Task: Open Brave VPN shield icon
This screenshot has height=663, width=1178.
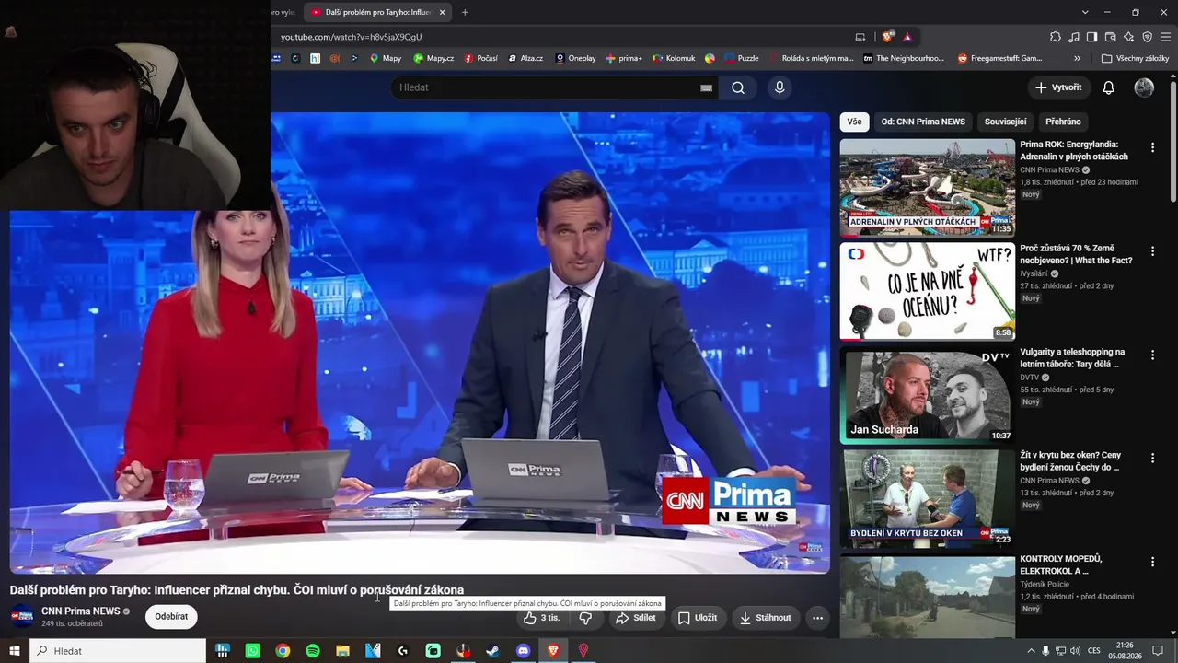Action: [1147, 37]
